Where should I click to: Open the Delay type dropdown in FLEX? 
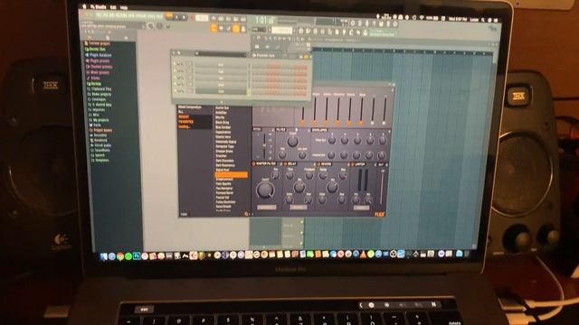pos(299,208)
